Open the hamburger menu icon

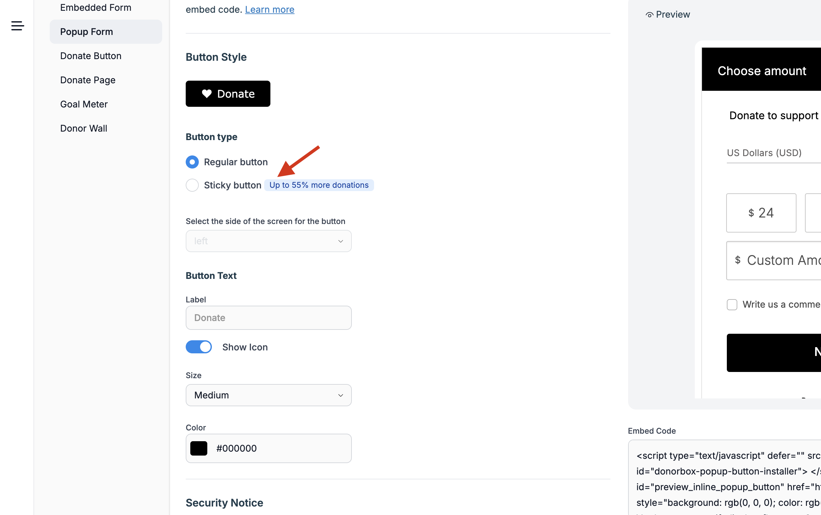click(17, 25)
